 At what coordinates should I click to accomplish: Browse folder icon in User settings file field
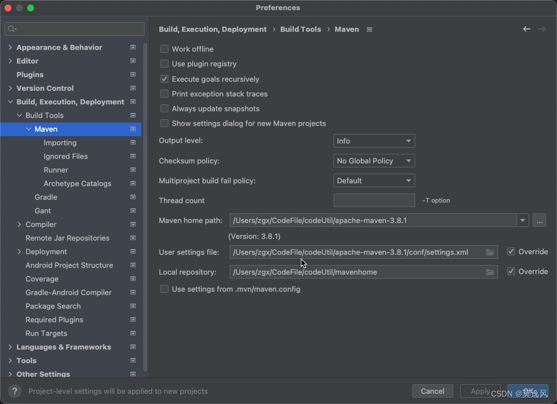tap(490, 253)
